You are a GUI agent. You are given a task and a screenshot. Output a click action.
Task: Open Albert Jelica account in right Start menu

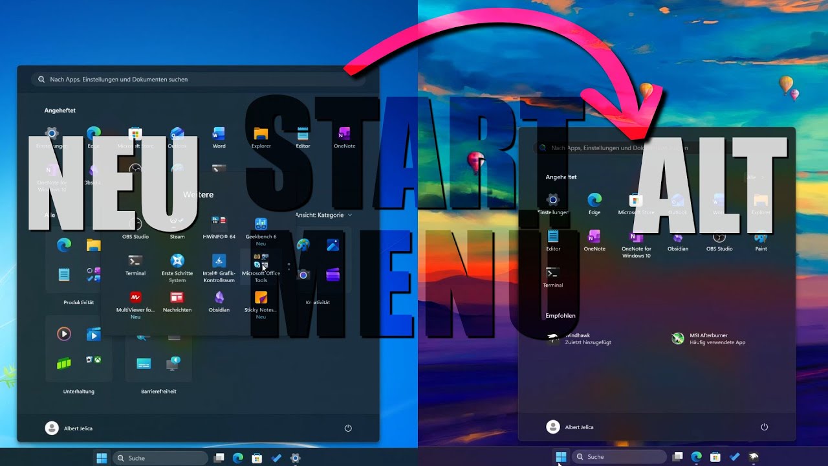tap(570, 427)
